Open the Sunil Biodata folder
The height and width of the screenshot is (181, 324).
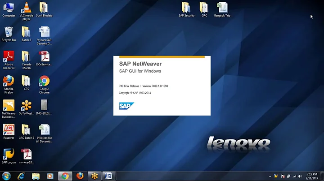coord(44,10)
